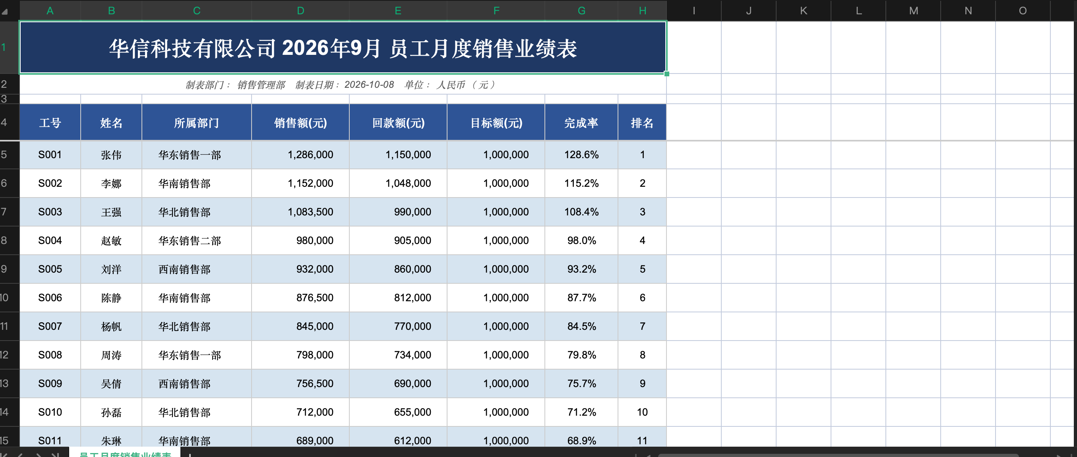Select completion rate 71.2%
The height and width of the screenshot is (457, 1077).
(x=581, y=412)
